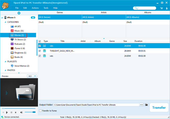Open the settings gear in sidebar
Viewport: 170px width, 119px height.
click(19, 13)
